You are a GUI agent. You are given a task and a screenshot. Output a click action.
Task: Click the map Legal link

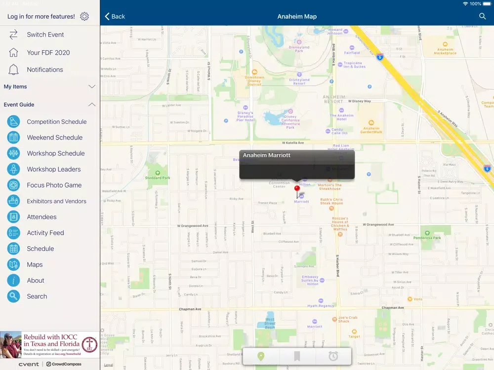point(108,365)
